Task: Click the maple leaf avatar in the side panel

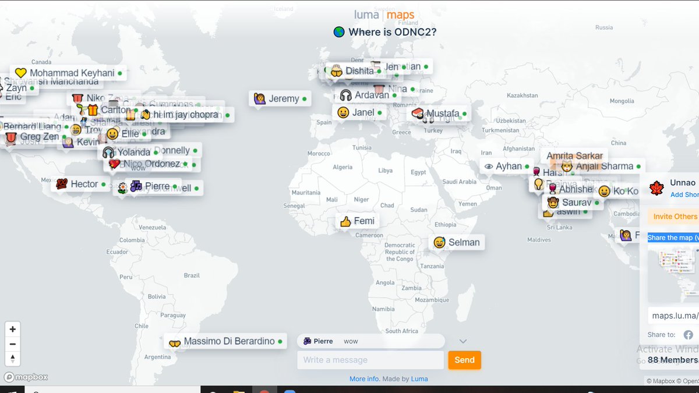Action: click(656, 188)
